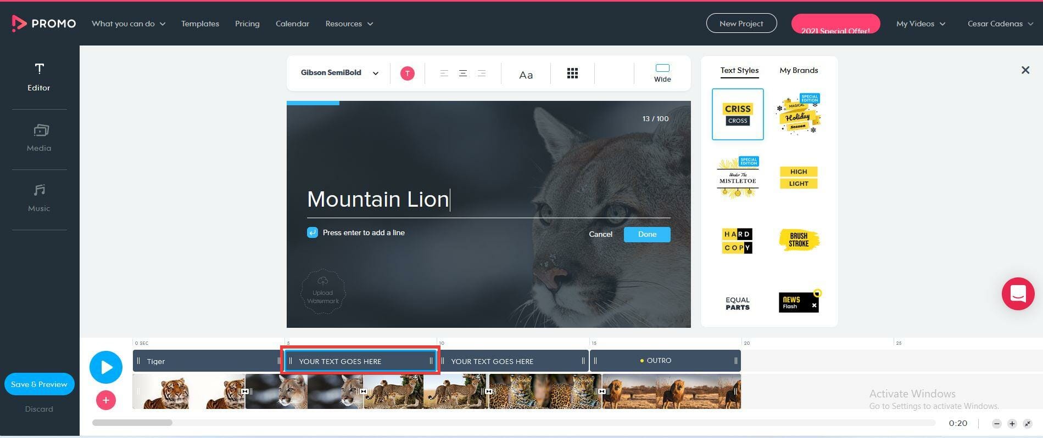Add a new clip with plus button
The image size is (1043, 438).
click(106, 401)
